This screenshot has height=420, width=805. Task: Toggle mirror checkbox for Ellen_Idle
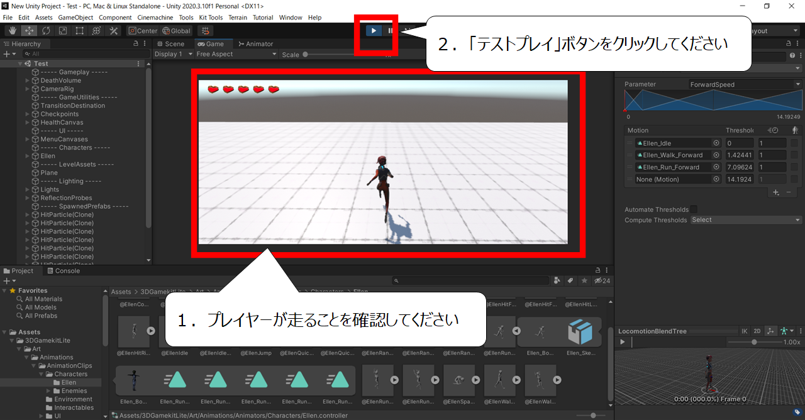(795, 143)
